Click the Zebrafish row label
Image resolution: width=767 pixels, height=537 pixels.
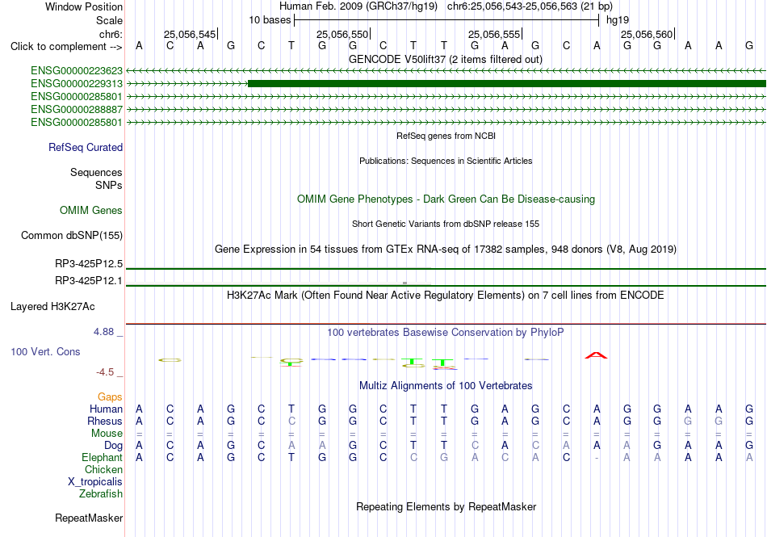101,494
